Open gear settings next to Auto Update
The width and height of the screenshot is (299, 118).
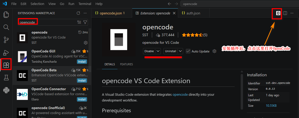click(214, 51)
